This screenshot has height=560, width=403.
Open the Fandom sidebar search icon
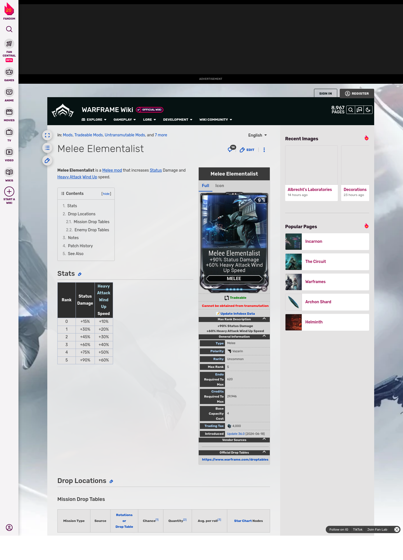(9, 29)
